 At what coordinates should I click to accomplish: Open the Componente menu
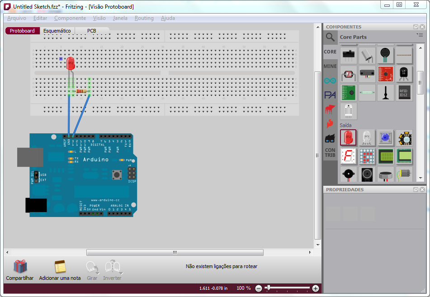70,18
